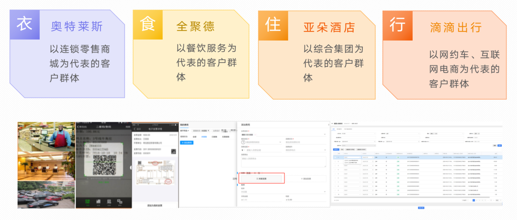Screen dimensions: 517x220
Task: Click the red-orange 行 category badge
Action: [397, 25]
